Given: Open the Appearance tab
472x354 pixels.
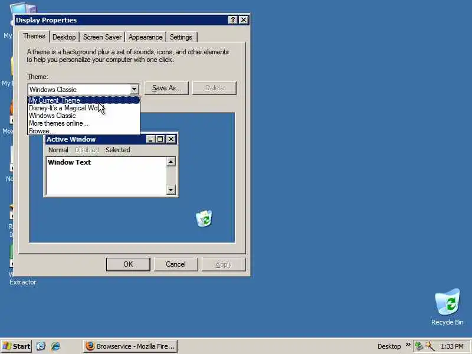Looking at the screenshot, I should tap(145, 37).
